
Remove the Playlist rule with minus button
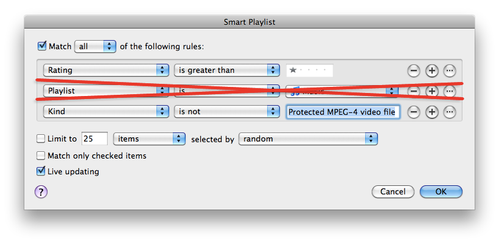coord(413,91)
